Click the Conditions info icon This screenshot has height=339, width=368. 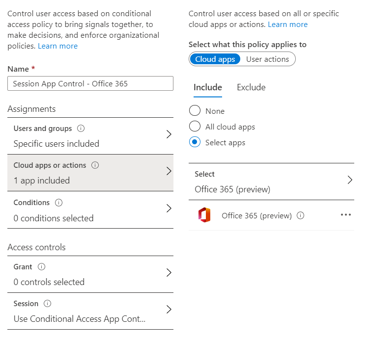(x=59, y=203)
